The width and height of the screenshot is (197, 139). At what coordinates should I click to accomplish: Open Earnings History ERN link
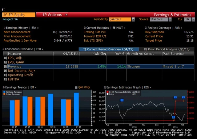coord(21,28)
